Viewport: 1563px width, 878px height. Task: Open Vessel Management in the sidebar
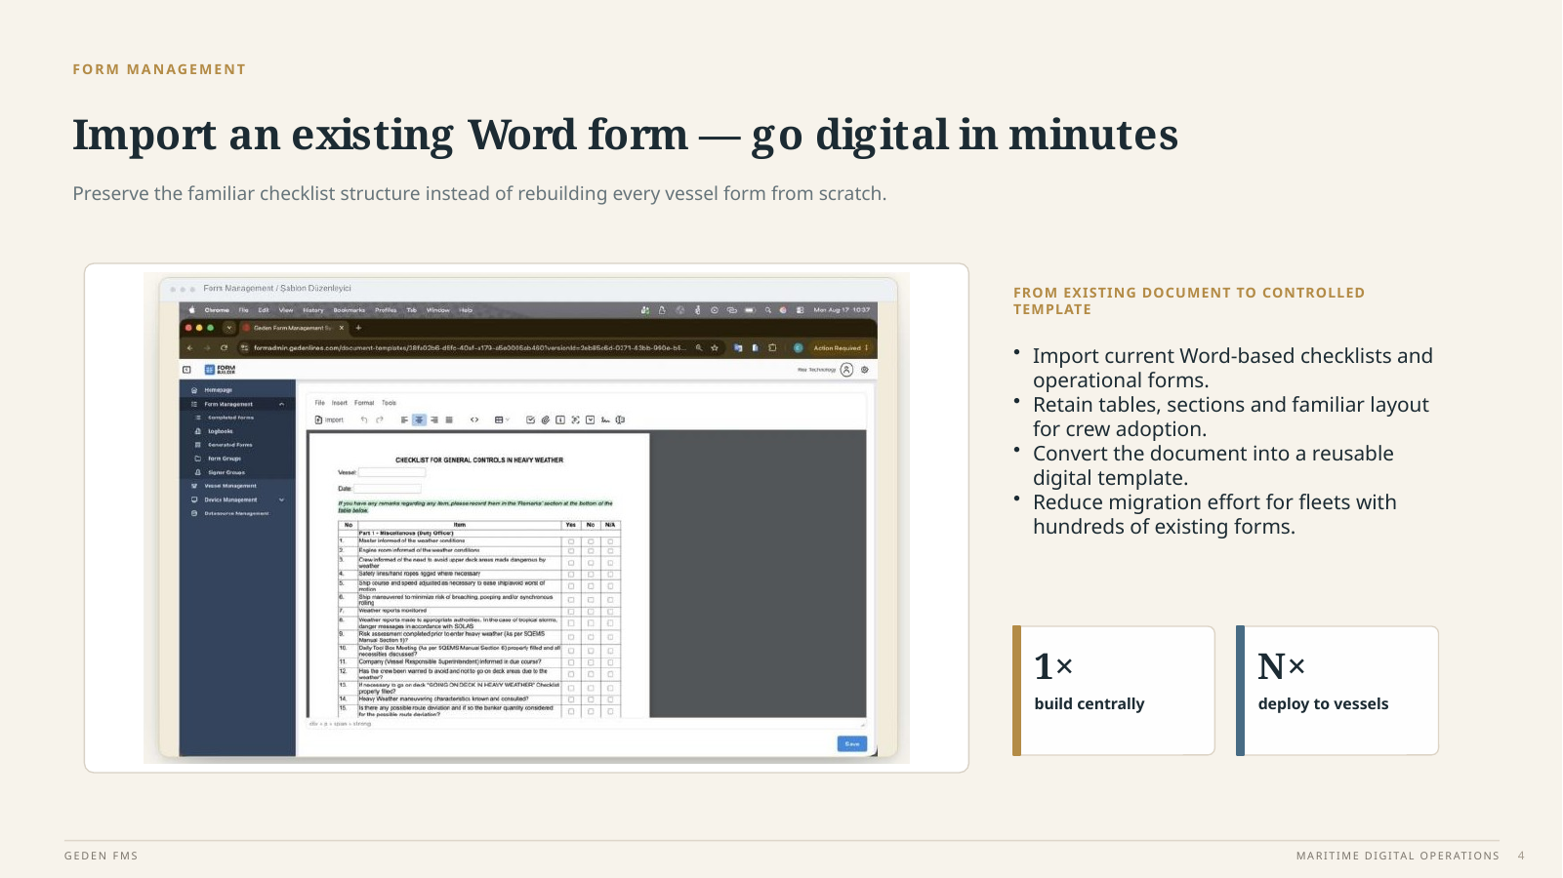click(x=230, y=486)
